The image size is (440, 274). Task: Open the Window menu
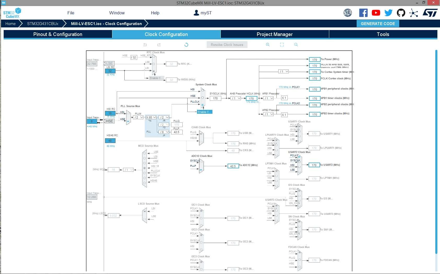coord(117,13)
